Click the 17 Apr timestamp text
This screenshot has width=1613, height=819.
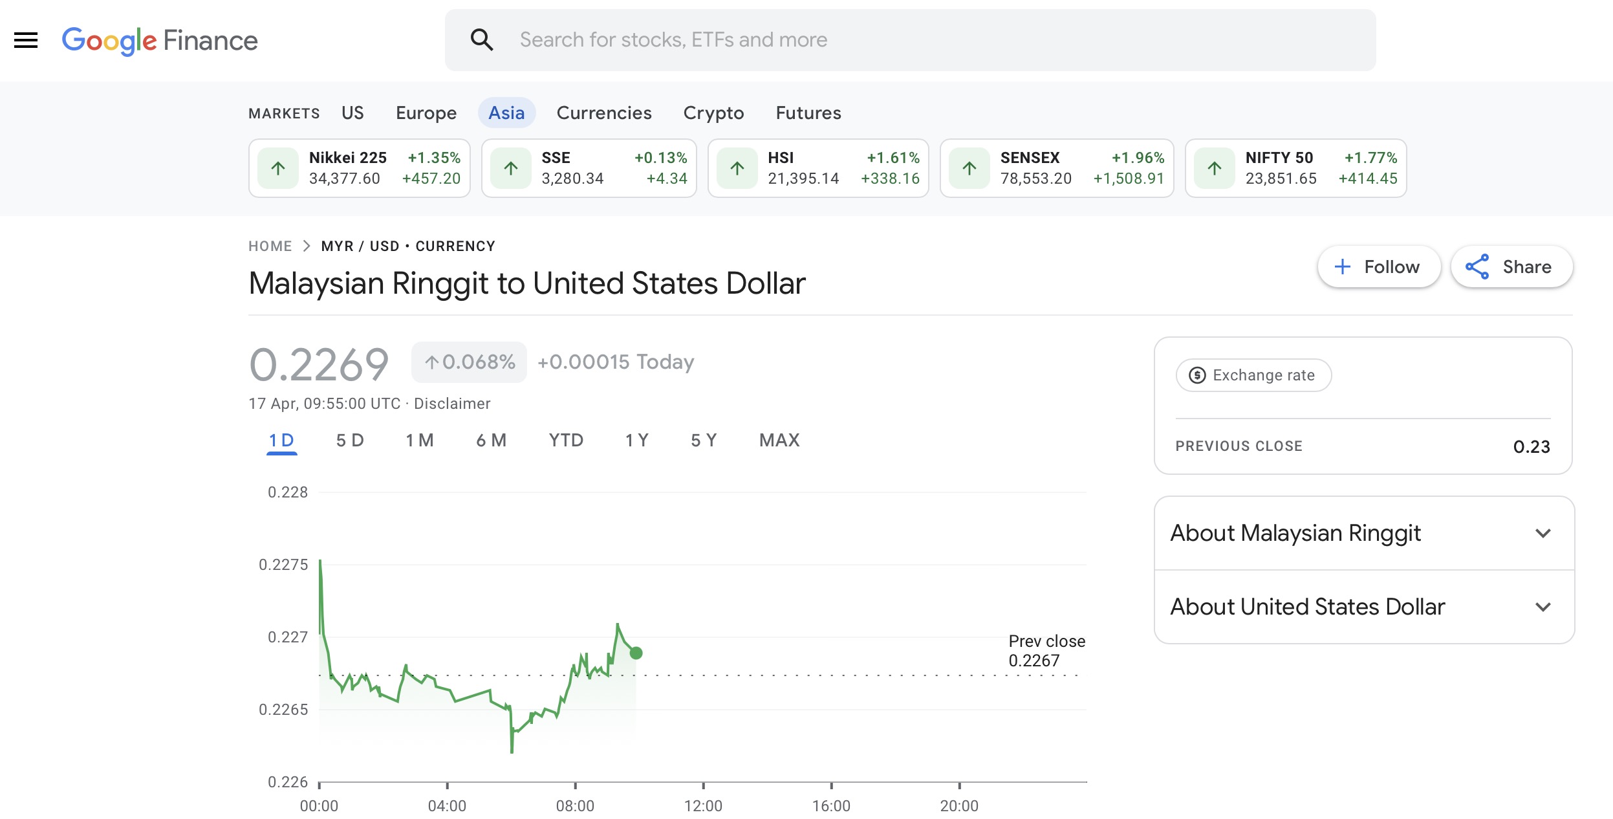click(x=325, y=404)
